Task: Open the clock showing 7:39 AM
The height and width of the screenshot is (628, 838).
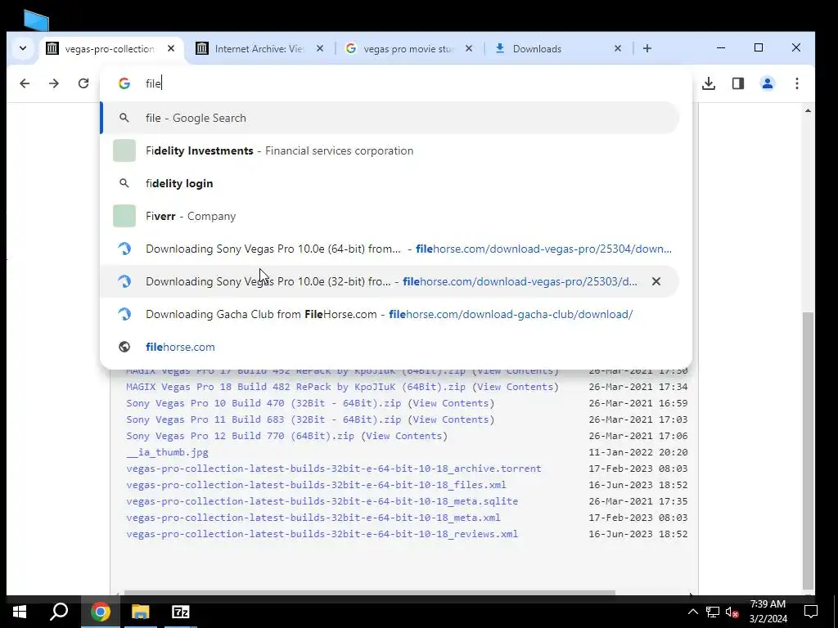Action: click(x=768, y=612)
